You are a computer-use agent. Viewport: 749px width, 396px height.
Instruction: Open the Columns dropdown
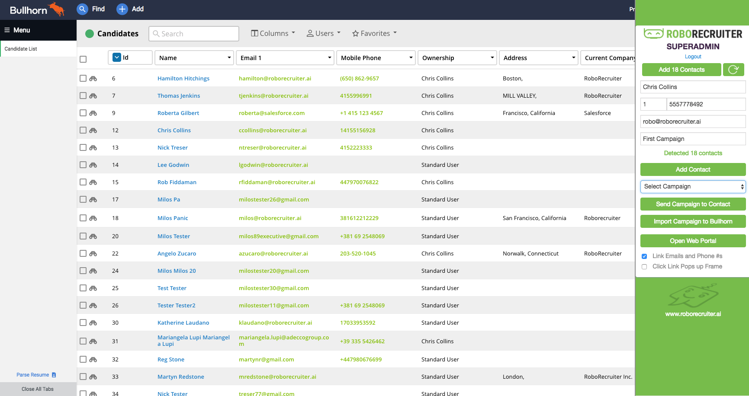coord(273,33)
